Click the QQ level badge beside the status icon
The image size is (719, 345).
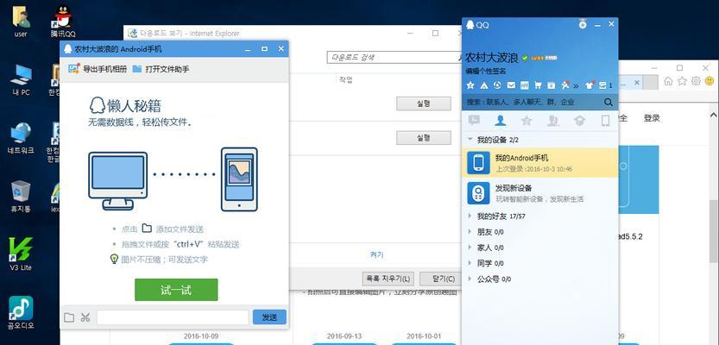[x=545, y=58]
